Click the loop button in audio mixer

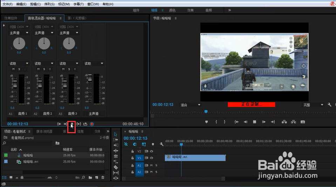(85, 124)
